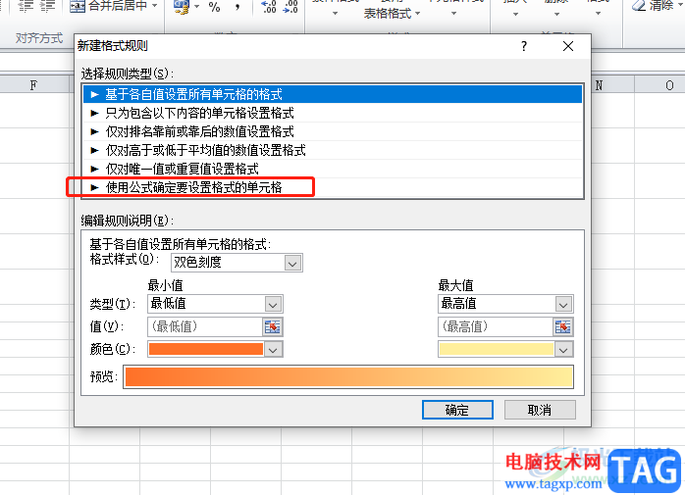Image resolution: width=685 pixels, height=495 pixels.
Task: Apply comma style in the ribbon
Action: pos(237,7)
